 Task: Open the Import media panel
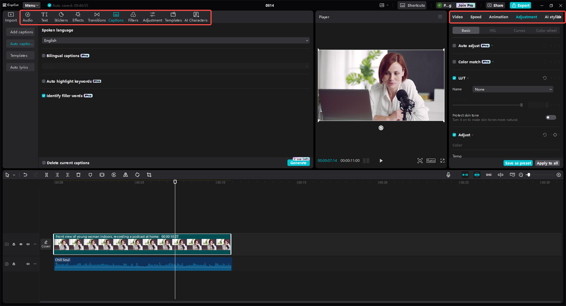pos(11,17)
